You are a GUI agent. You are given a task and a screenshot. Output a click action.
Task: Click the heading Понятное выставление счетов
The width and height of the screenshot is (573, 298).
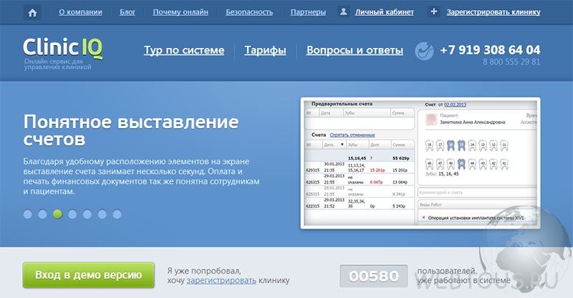(131, 130)
